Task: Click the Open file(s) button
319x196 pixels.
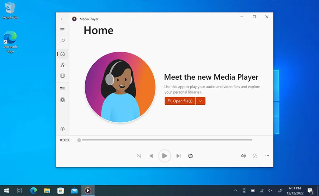Action: pyautogui.click(x=180, y=101)
